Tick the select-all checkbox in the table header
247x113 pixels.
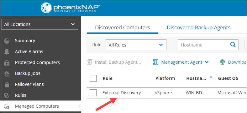(x=93, y=78)
